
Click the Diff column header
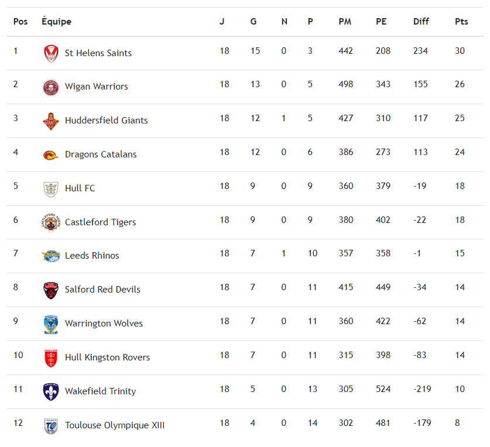tap(421, 22)
